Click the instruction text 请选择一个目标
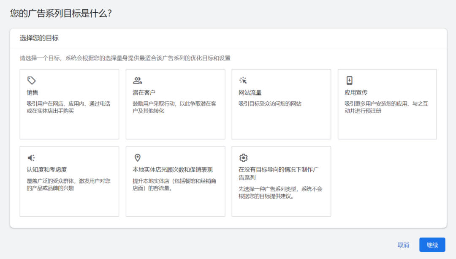456x259 pixels. coord(125,58)
